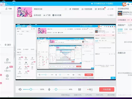Image resolution: width=132 pixels, height=99 pixels.
Task: Select the 日榜 tab
Action: [126, 29]
